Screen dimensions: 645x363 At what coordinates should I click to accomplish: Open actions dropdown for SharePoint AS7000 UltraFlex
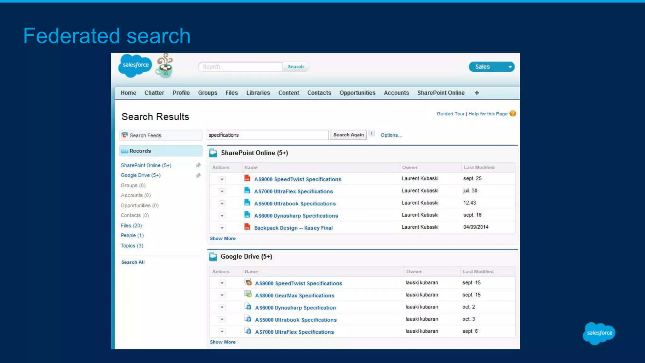[222, 192]
